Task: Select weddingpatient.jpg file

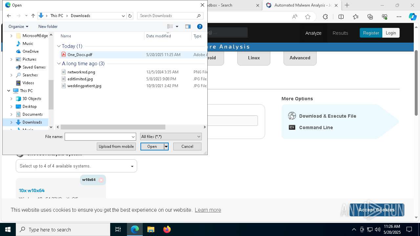Action: point(84,86)
